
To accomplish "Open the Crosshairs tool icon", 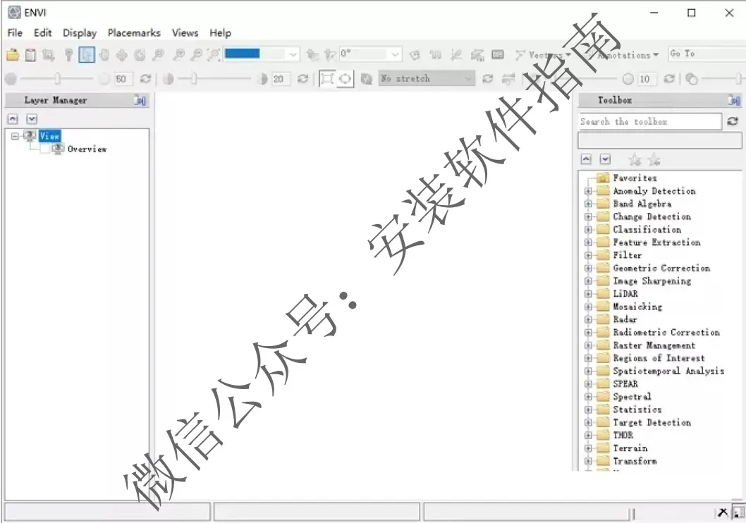I will click(415, 55).
